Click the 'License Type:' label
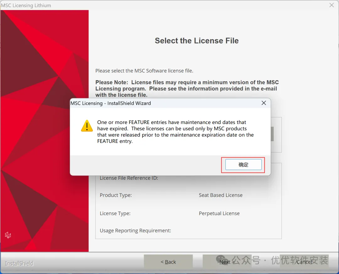This screenshot has height=274, width=339. point(115,213)
